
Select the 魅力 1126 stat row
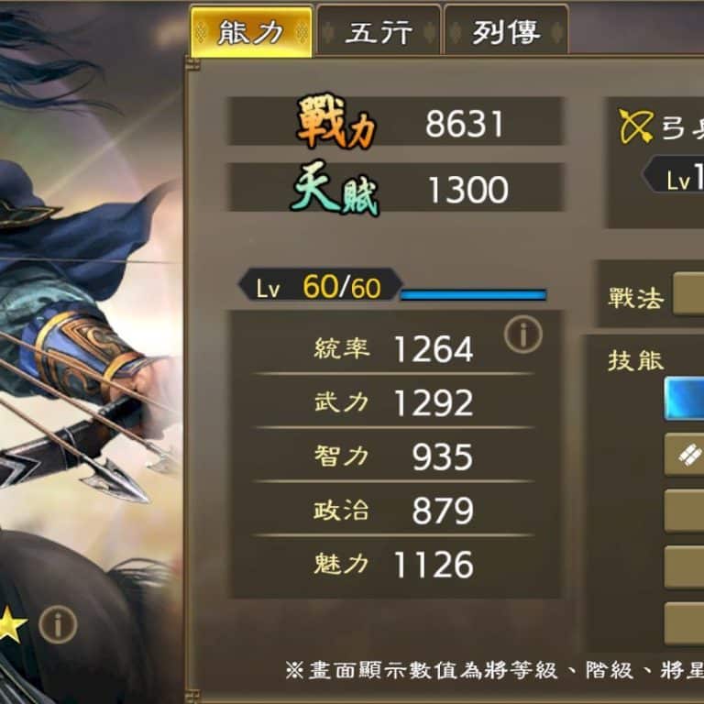tap(394, 563)
